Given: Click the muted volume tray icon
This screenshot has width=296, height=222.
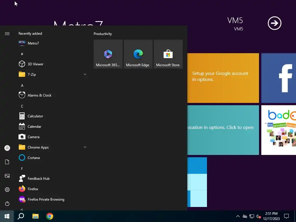Looking at the screenshot, I should pos(258,216).
